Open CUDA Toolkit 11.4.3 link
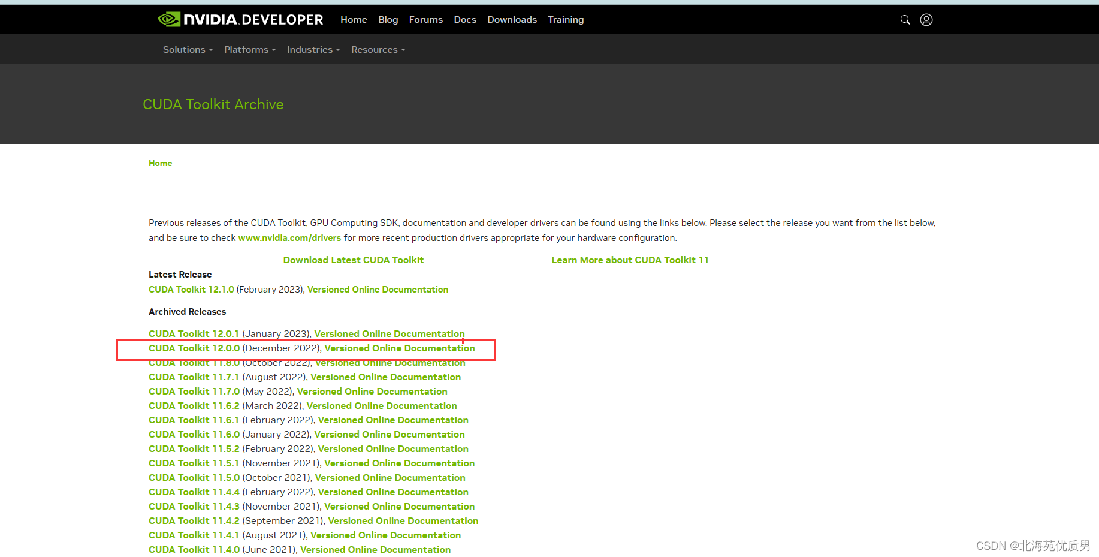The image size is (1099, 557). [x=194, y=507]
